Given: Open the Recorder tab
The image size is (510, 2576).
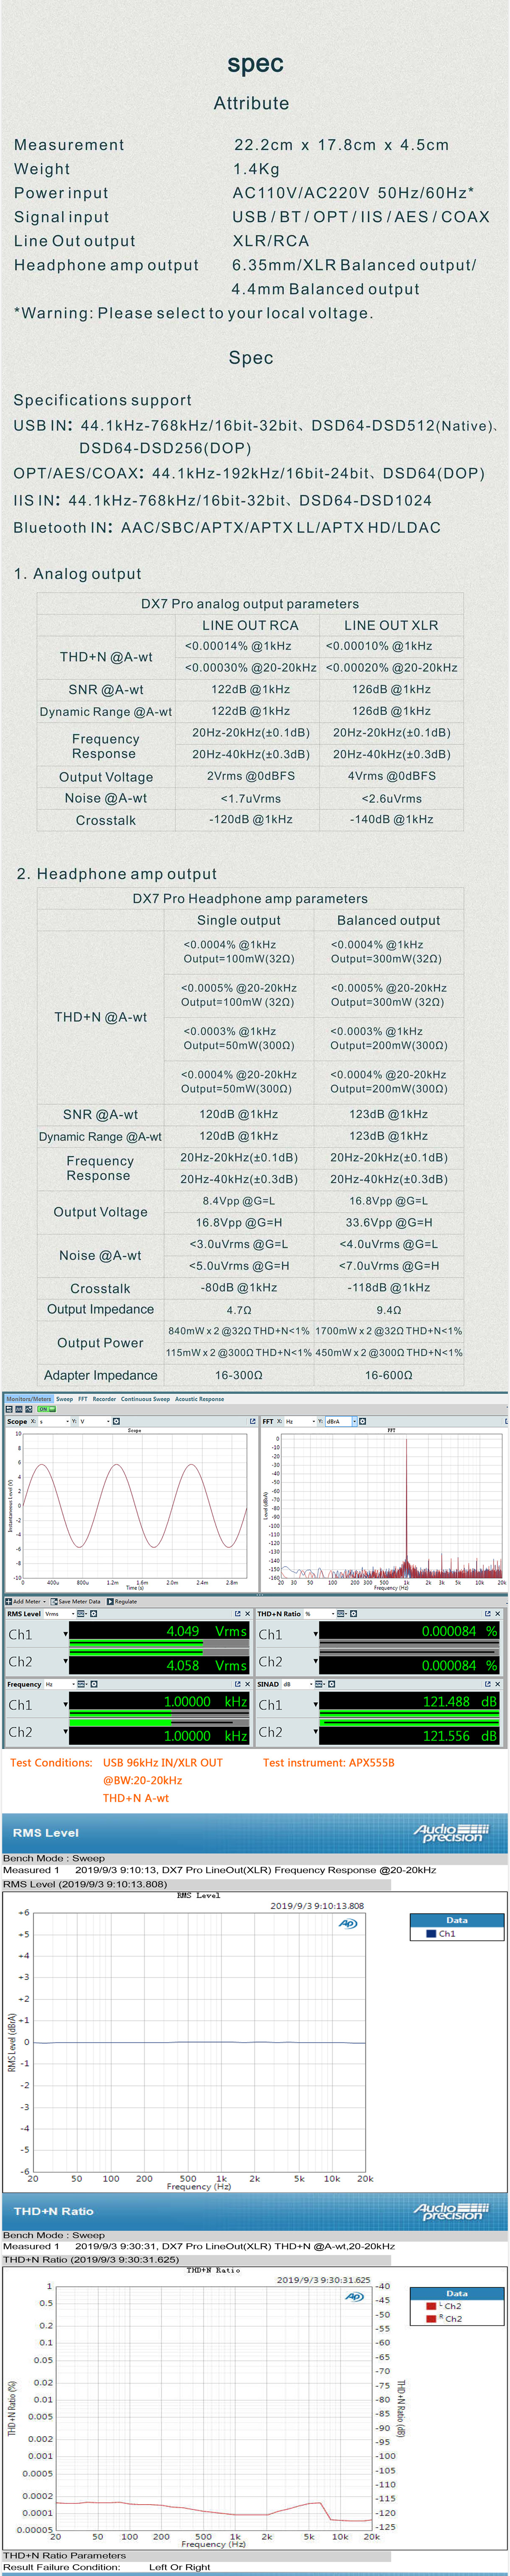Looking at the screenshot, I should click(x=104, y=1399).
